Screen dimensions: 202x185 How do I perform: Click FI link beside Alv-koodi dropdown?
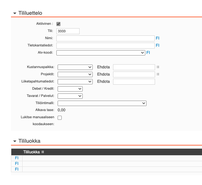148,53
